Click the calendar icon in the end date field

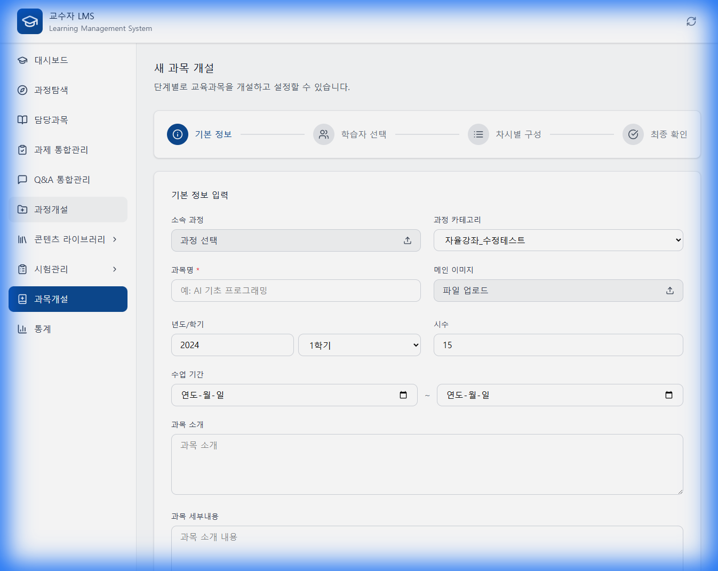(669, 395)
